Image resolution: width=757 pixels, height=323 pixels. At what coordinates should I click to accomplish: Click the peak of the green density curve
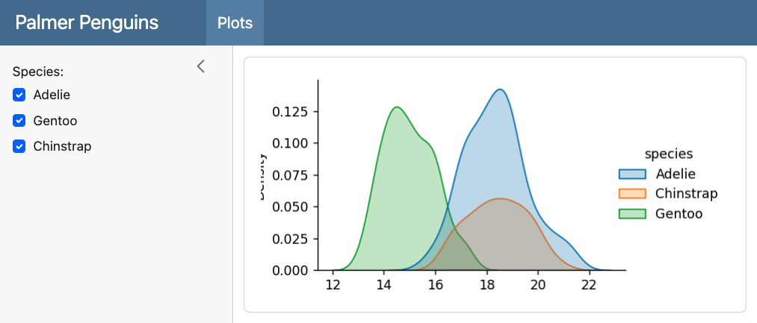[x=396, y=107]
